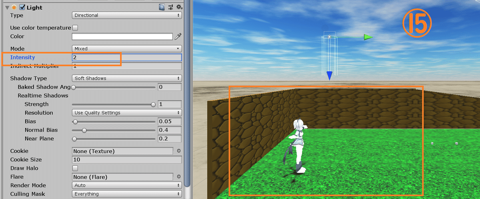Click the blue move gizmo arrow
The image size is (480, 199).
(329, 76)
